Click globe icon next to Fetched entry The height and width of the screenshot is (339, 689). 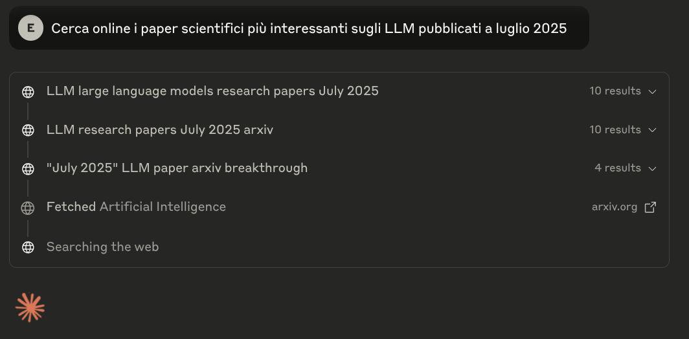[x=28, y=208]
